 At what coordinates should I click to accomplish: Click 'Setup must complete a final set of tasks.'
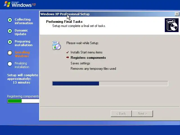pos(79,26)
